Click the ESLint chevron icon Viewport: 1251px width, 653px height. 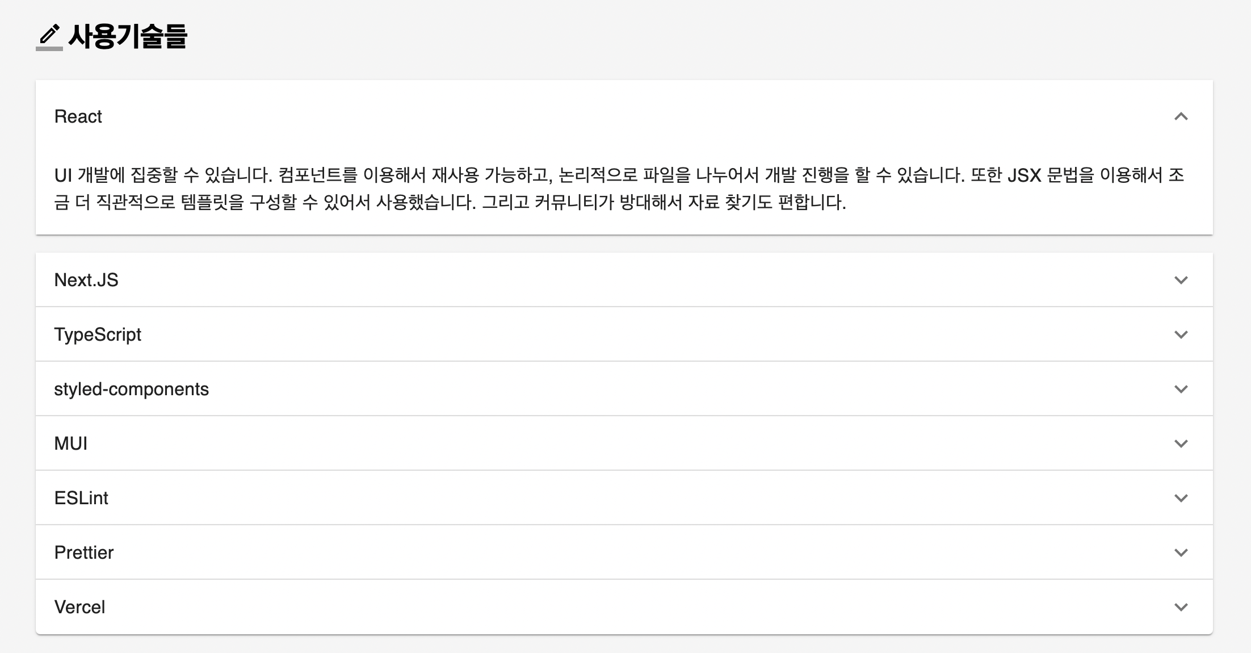(1181, 498)
